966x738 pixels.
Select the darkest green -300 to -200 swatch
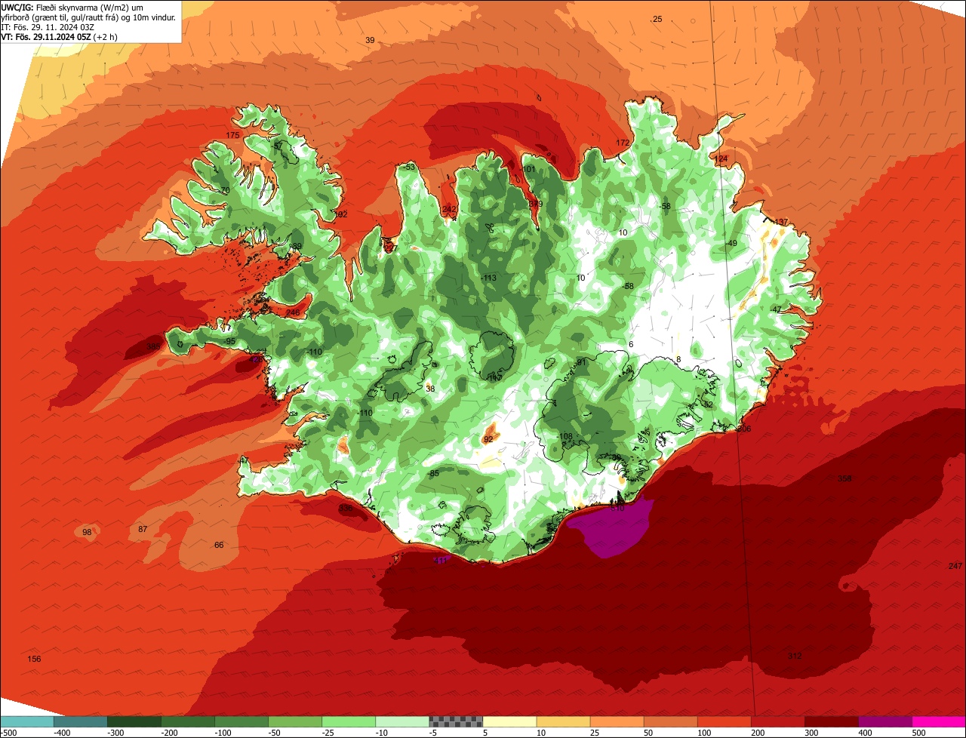click(x=134, y=721)
